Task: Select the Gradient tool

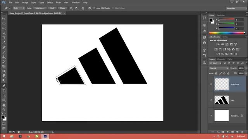Action: [x=4, y=71]
